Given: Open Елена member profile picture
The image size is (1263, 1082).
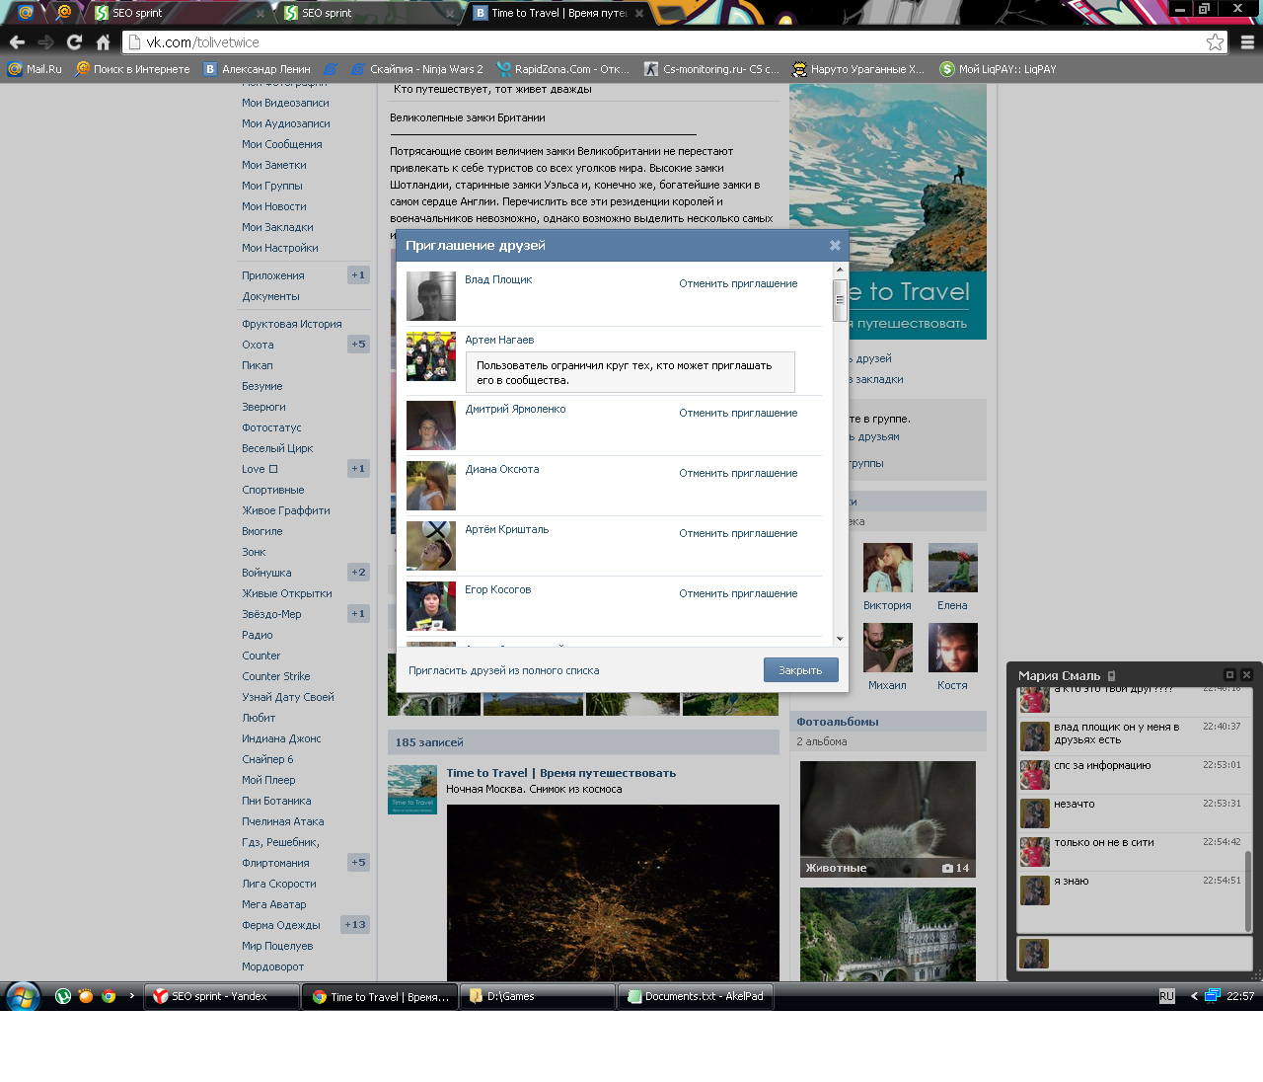Looking at the screenshot, I should (x=953, y=568).
